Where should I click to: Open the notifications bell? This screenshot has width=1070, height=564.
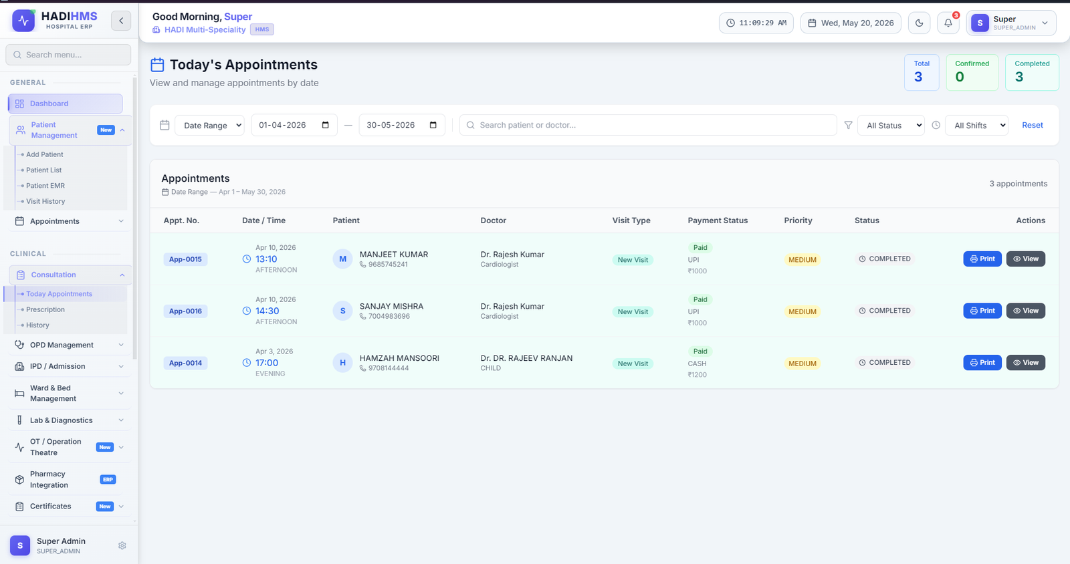[x=948, y=23]
